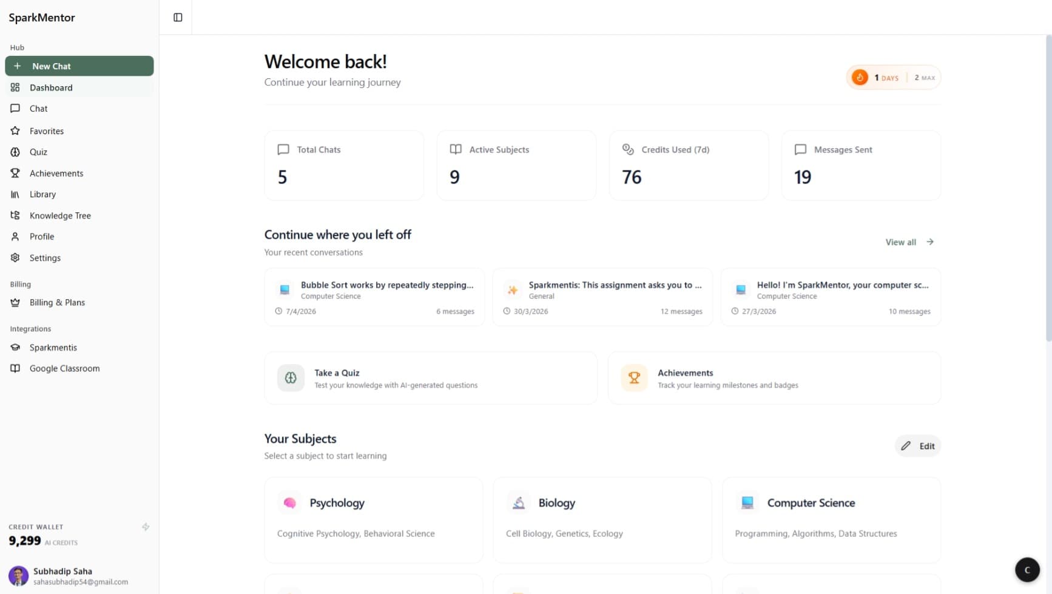Open the Bubble Sort conversation card

(374, 297)
